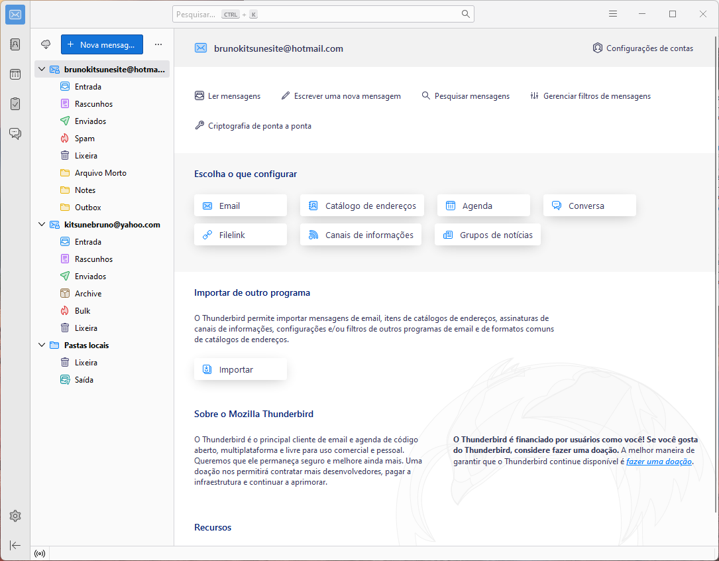The height and width of the screenshot is (561, 719).
Task: Maximize the Thunderbird window
Action: pos(672,14)
